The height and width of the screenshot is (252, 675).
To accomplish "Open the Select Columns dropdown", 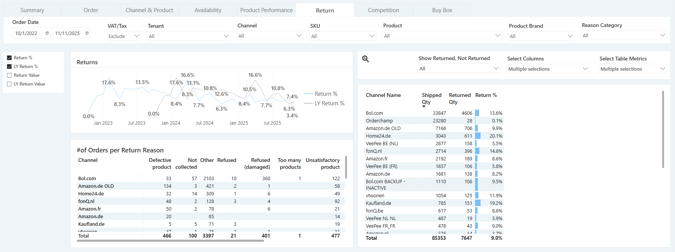I will [x=548, y=69].
